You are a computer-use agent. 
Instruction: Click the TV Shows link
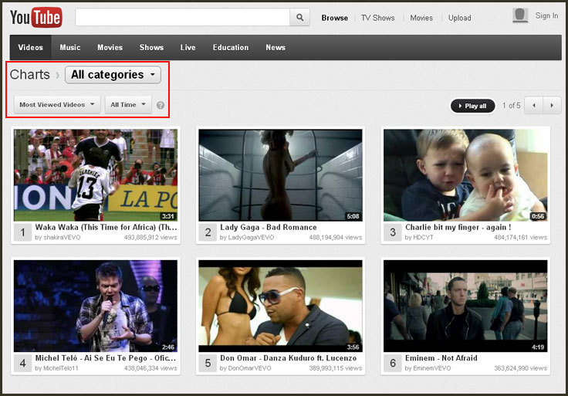(378, 18)
